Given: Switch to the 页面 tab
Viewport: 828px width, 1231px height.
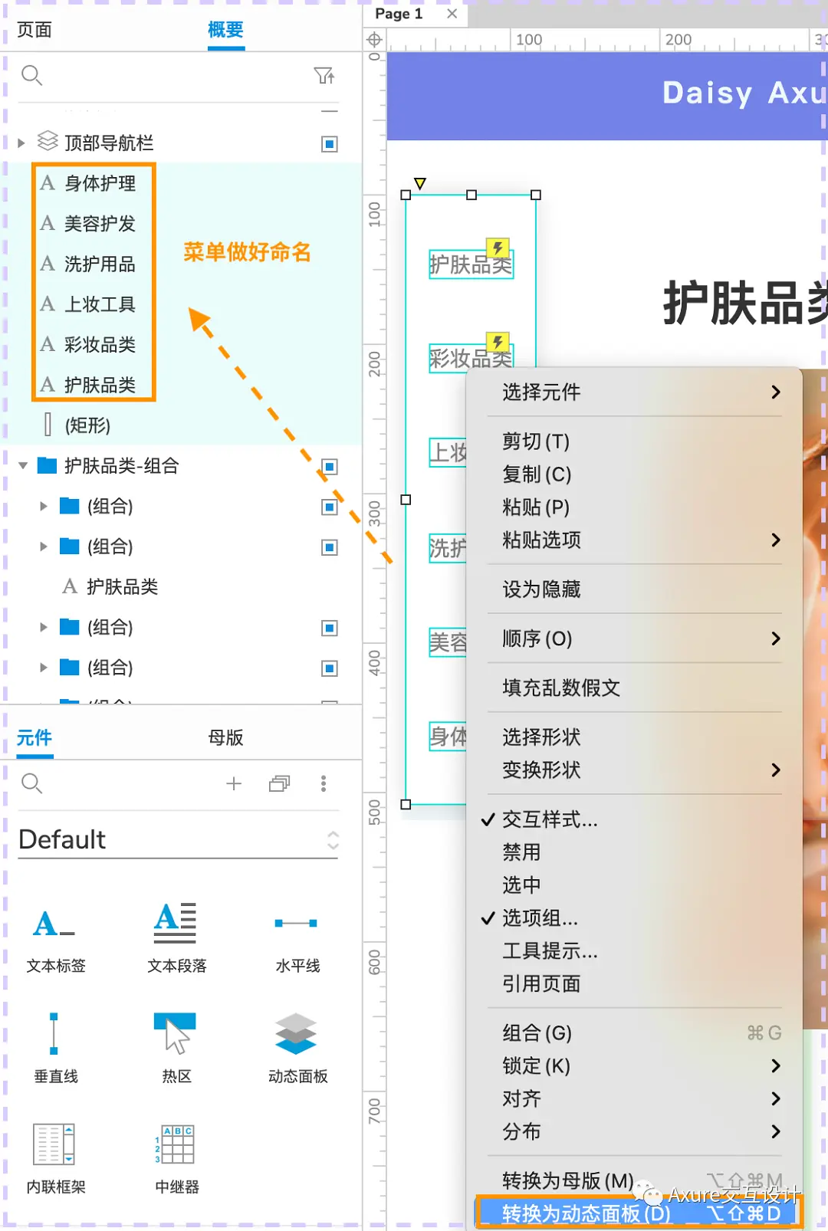Looking at the screenshot, I should (x=34, y=30).
